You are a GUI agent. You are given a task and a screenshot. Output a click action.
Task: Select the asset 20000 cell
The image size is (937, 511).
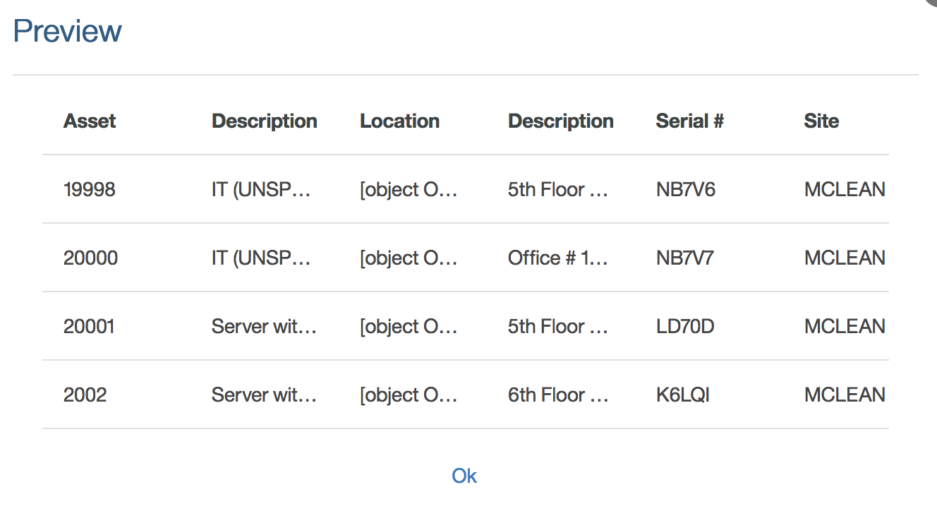[x=90, y=258]
